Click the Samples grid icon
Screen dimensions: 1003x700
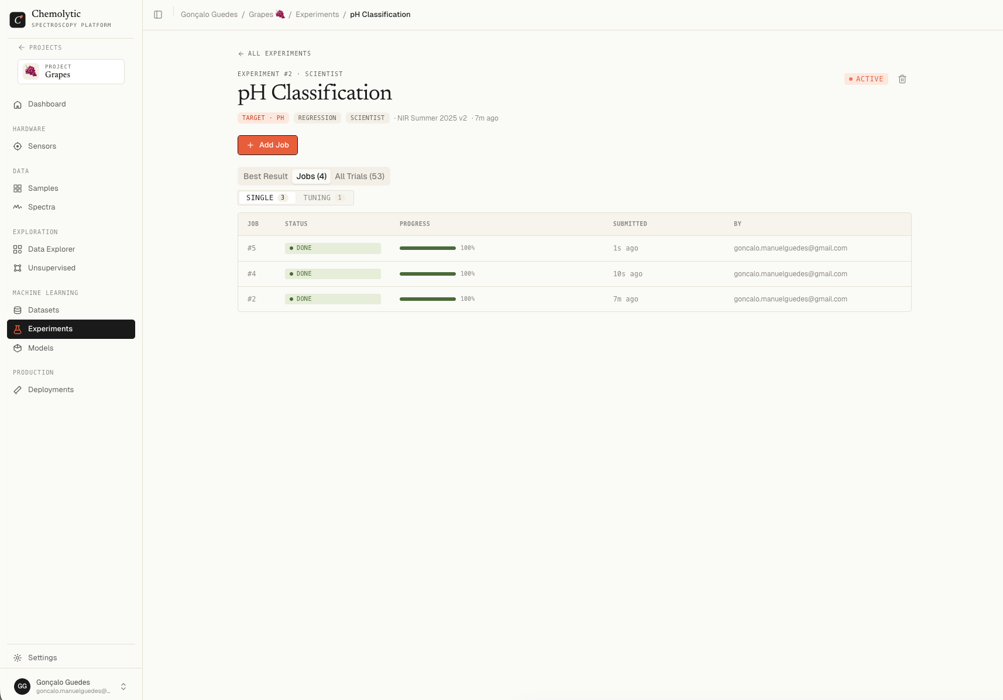(18, 188)
